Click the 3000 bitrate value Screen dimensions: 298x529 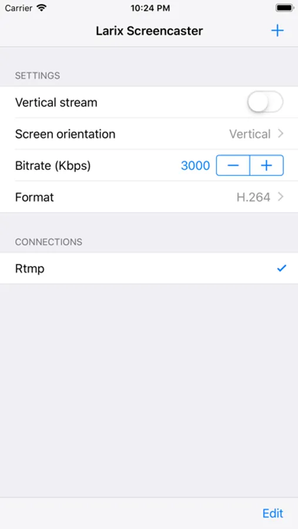click(x=195, y=166)
